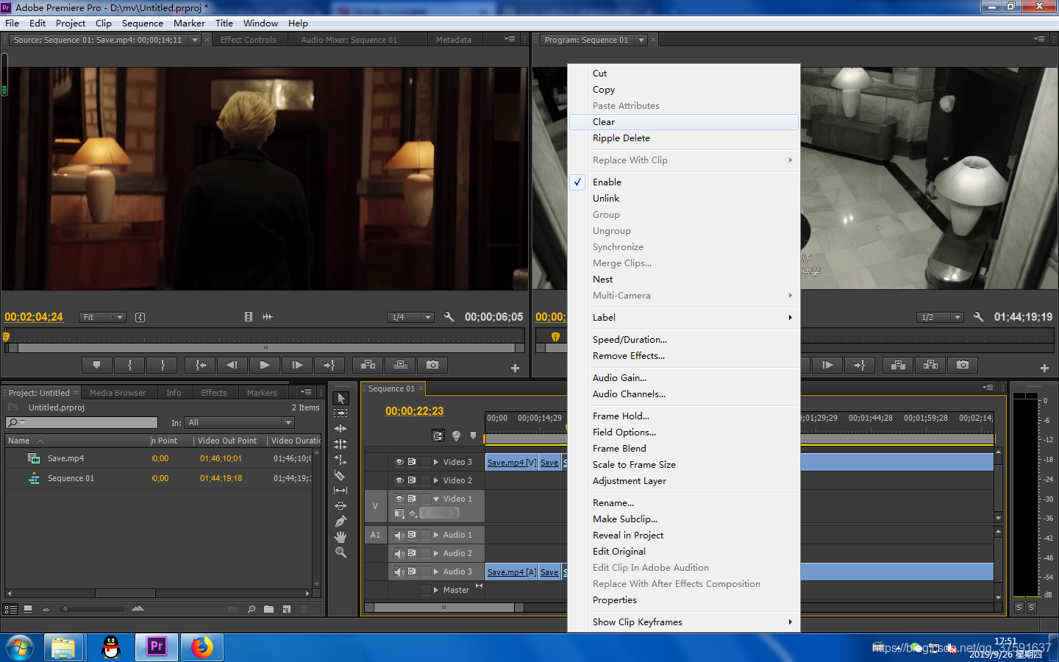Click the Drag Audio Only waveform icon
This screenshot has height=662, width=1059.
click(x=268, y=317)
